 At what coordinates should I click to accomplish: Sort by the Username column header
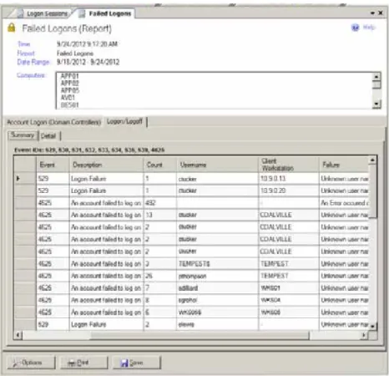pyautogui.click(x=217, y=165)
